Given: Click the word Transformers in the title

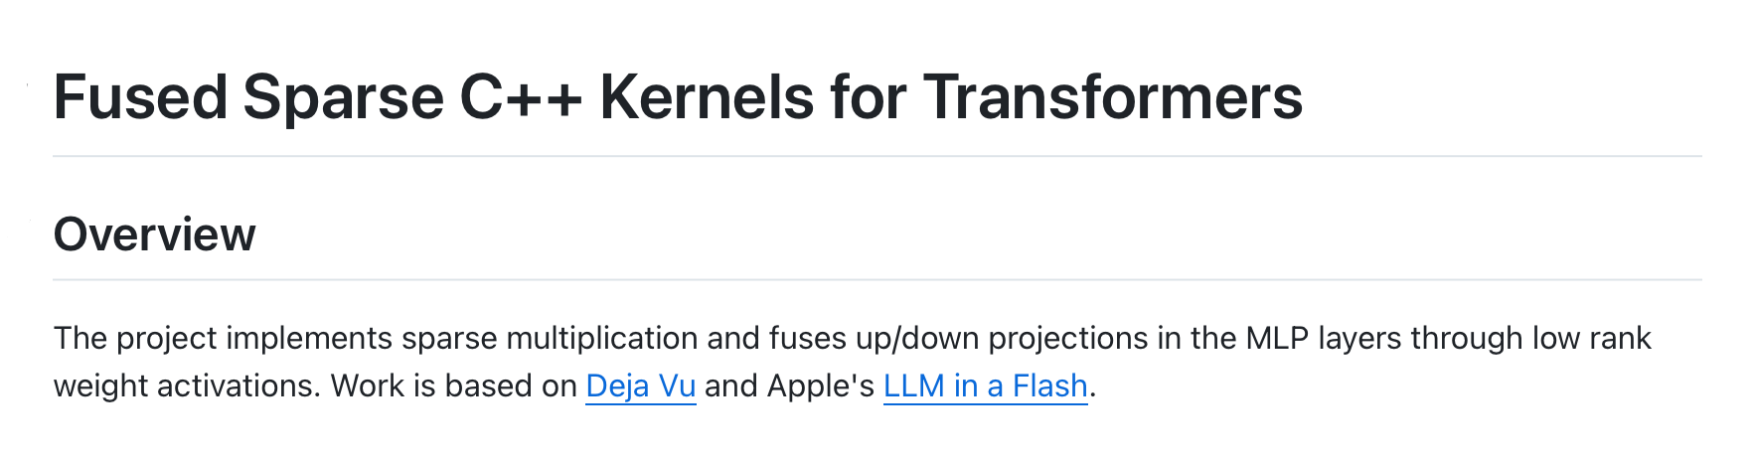Looking at the screenshot, I should [1113, 97].
